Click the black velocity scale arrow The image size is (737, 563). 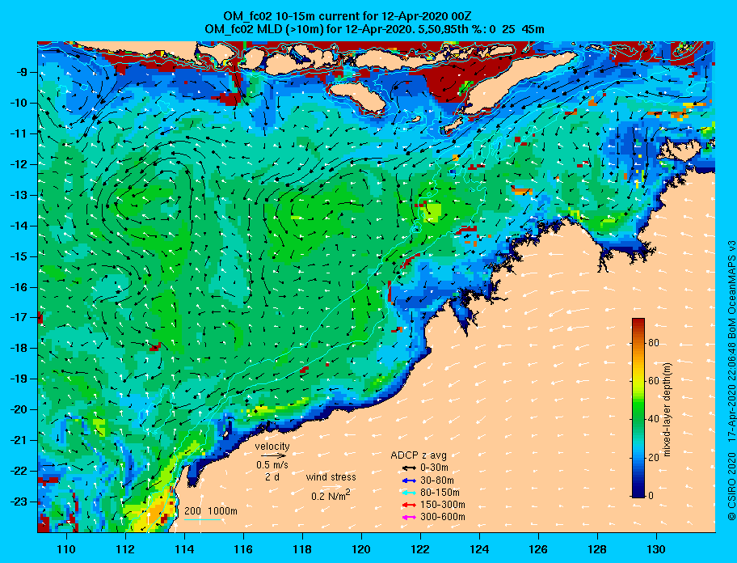point(273,455)
